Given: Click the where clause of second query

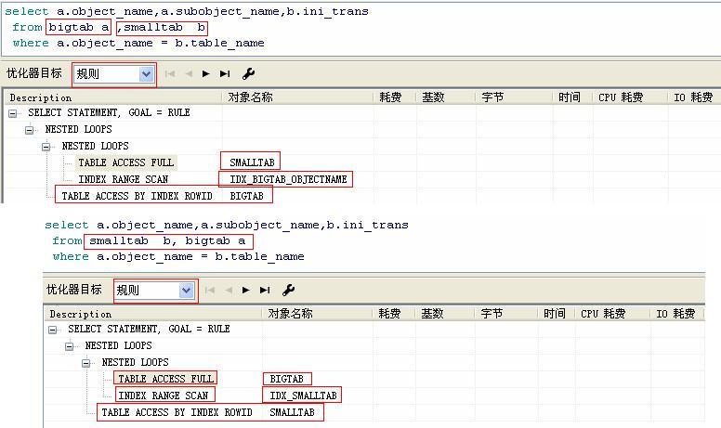Looking at the screenshot, I should pyautogui.click(x=178, y=257).
